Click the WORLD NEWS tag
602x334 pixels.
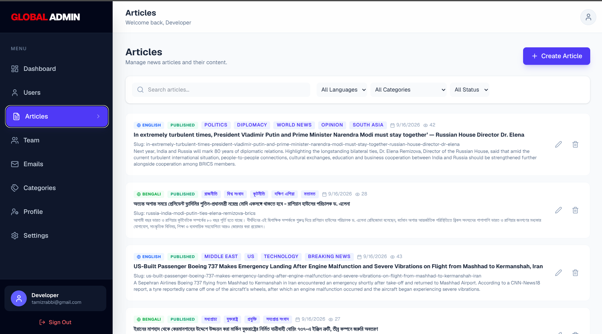[294, 125]
